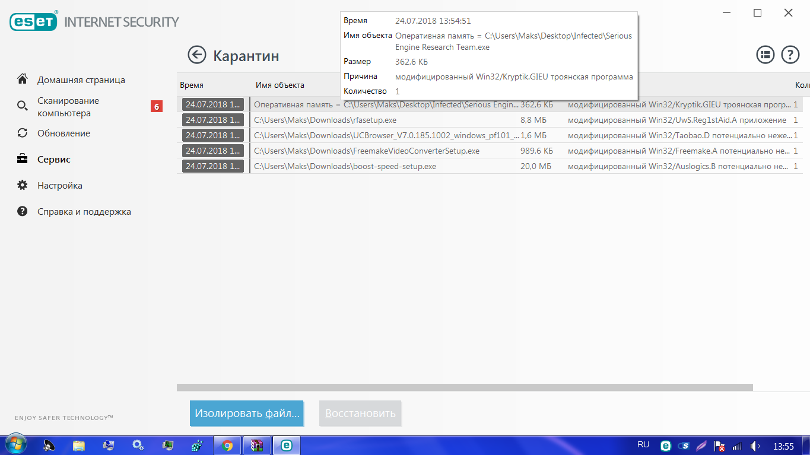Click the Изолировать файл... button
Image resolution: width=810 pixels, height=455 pixels.
(x=247, y=413)
